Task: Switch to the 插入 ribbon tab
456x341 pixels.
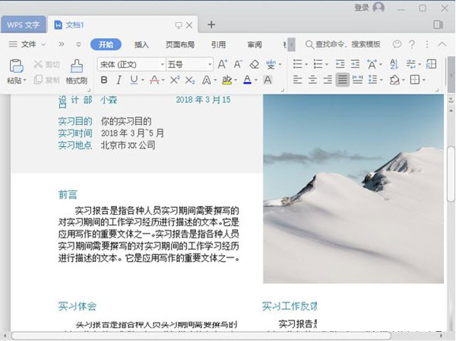Action: [141, 44]
